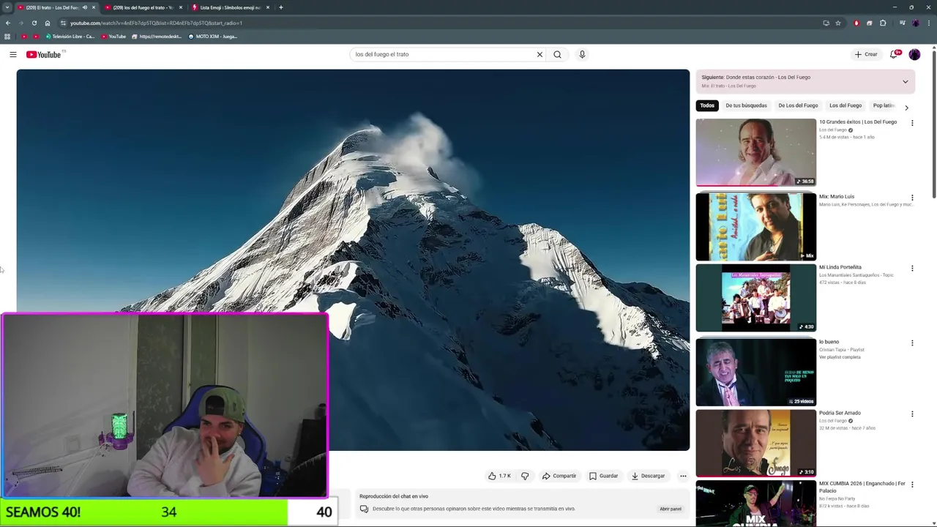This screenshot has width=937, height=527.
Task: Close the 'Lista Emoji' tab
Action: 268,7
